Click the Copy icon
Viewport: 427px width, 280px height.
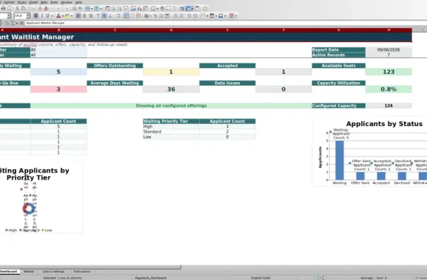(x=23, y=9)
